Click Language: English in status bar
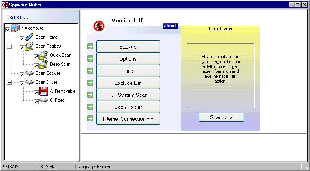 (93, 167)
